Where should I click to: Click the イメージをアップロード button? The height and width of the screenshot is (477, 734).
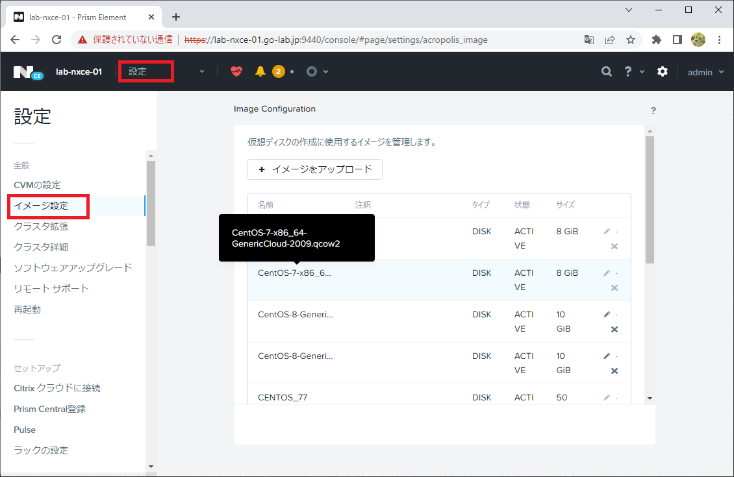coord(314,169)
